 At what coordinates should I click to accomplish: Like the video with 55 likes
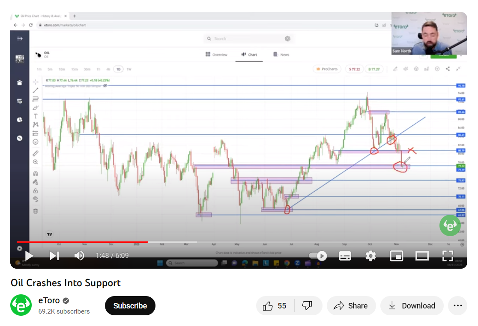[275, 305]
